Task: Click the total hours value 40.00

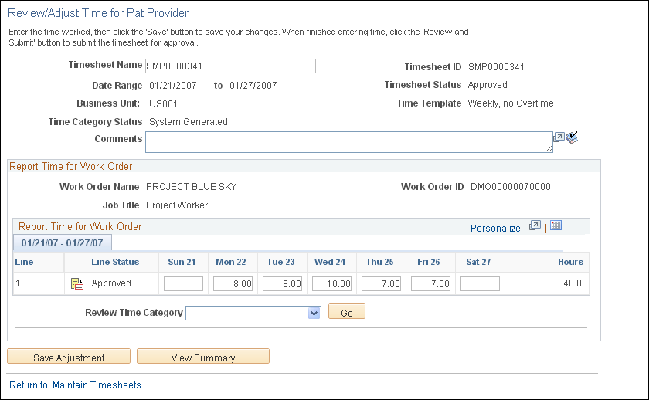Action: coord(575,283)
